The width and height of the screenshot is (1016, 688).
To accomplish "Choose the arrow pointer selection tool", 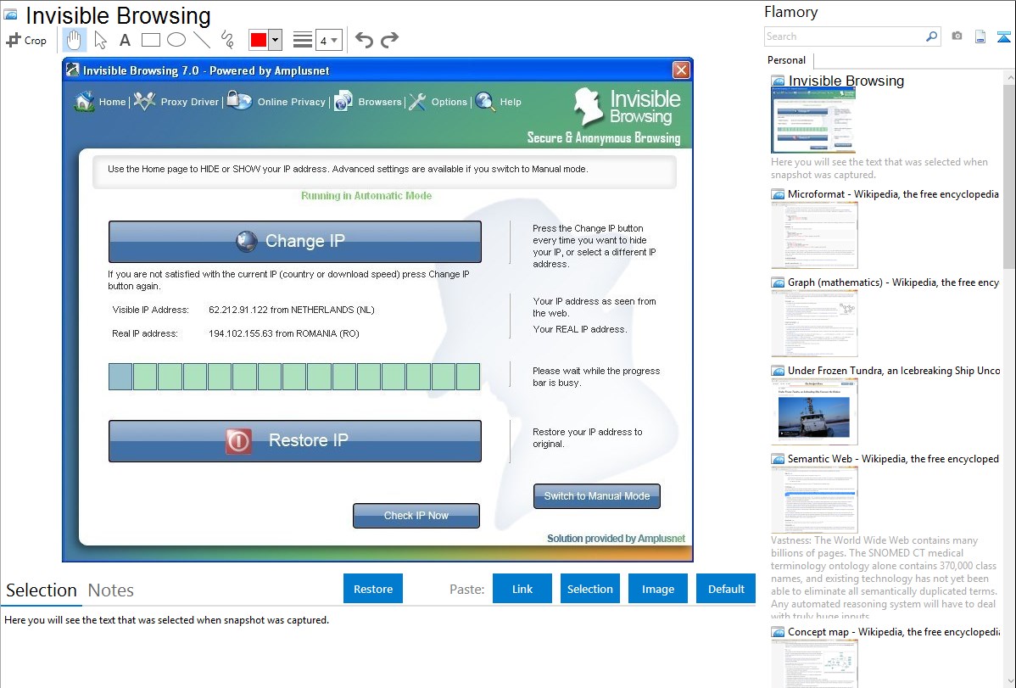I will 100,40.
